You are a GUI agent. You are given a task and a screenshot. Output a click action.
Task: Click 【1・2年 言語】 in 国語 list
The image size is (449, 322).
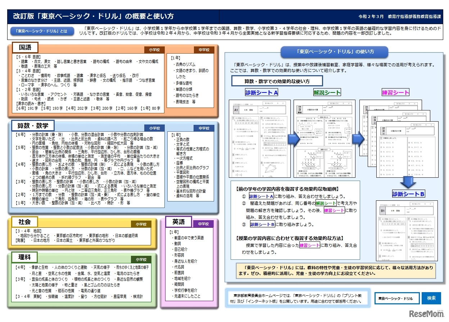pos(28,89)
